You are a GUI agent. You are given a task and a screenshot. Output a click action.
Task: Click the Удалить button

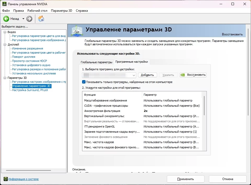point(168,75)
